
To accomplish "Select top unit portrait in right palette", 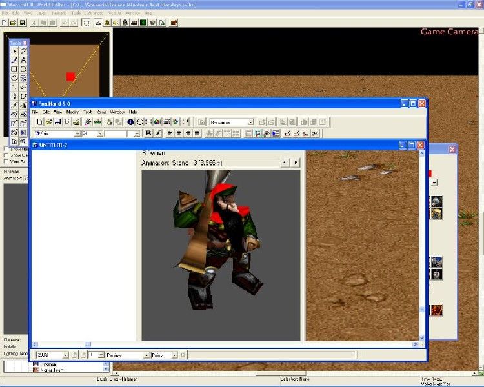I will coord(437,201).
